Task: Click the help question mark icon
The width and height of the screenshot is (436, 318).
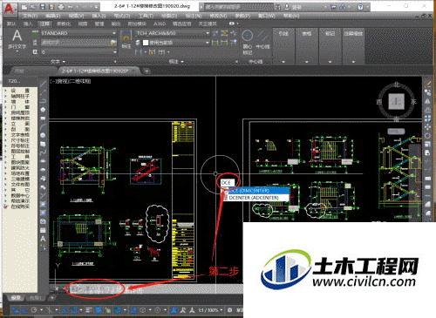Action: pos(360,7)
